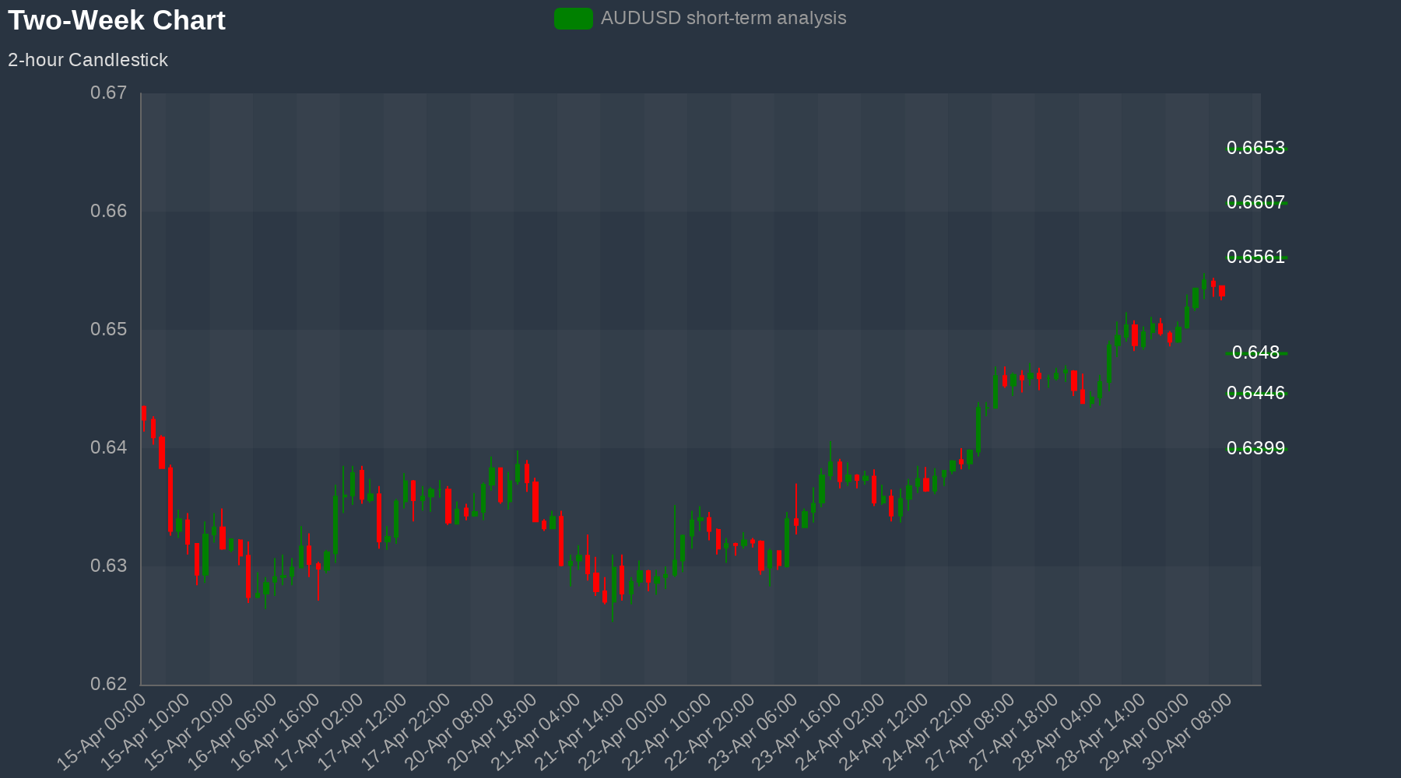The image size is (1401, 778).
Task: Click the 0.6561 price level marker
Action: (1255, 257)
